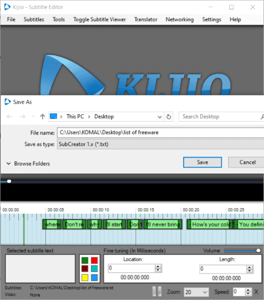Open recent locations dropdown arrow
The width and height of the screenshot is (264, 300).
[x=33, y=116]
